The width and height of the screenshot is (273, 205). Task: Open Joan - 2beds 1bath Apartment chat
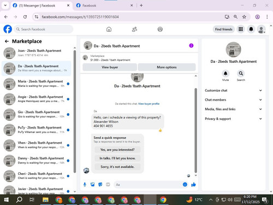pos(37,53)
